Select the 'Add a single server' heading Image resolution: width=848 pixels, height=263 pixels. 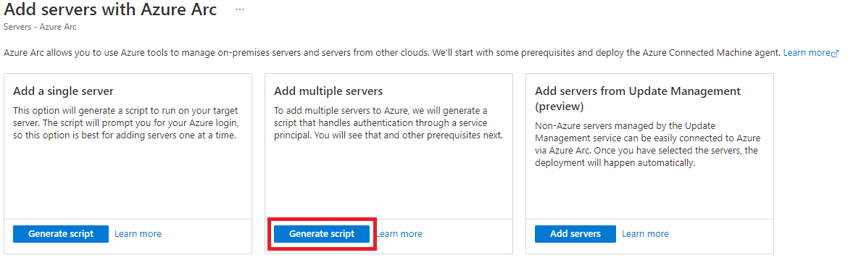[63, 91]
